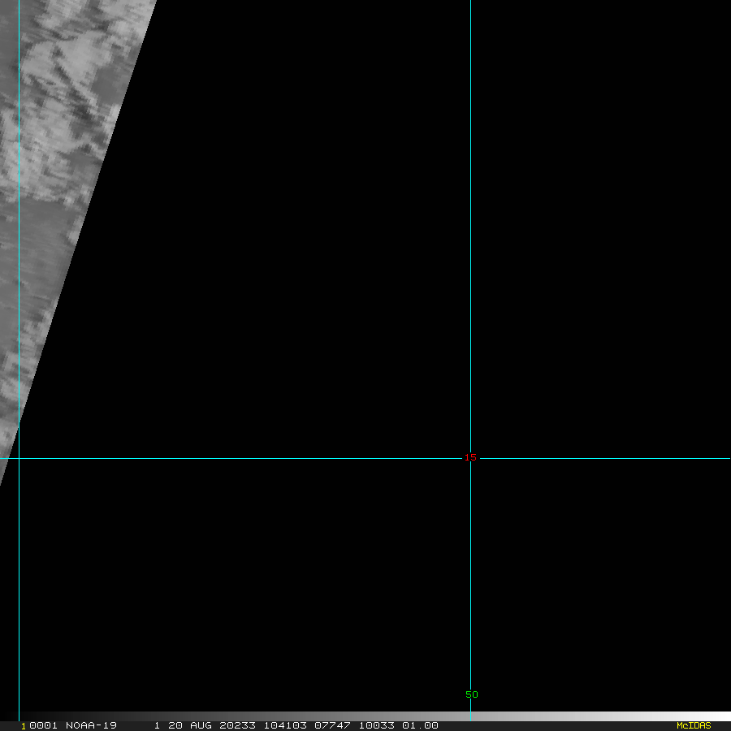The height and width of the screenshot is (731, 731).
Task: Click the intersection of cyan and white gridlines
Action: click(470, 458)
